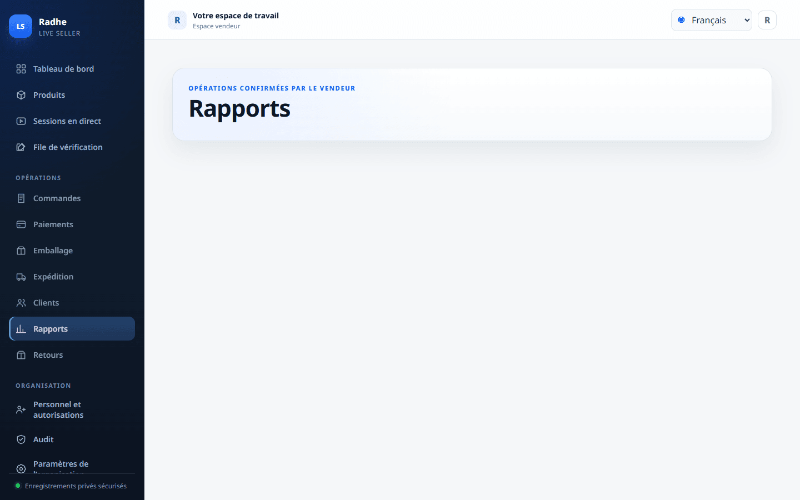Click the R workspace avatar badge

(177, 20)
